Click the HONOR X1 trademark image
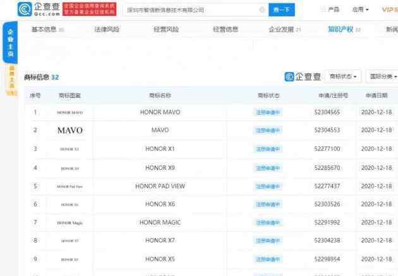 pos(69,149)
